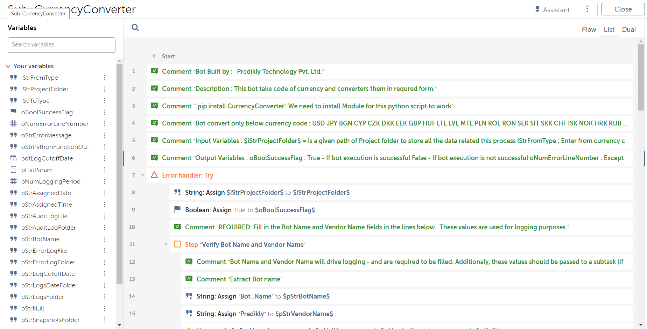Open the Assistant panel
The image size is (647, 329).
pos(552,10)
